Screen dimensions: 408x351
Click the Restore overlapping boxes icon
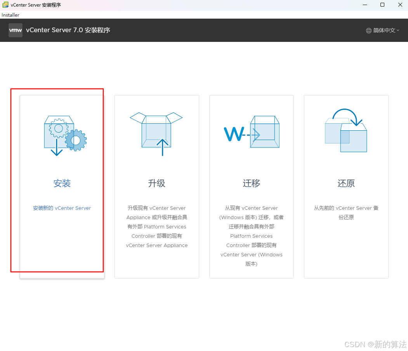(x=346, y=130)
